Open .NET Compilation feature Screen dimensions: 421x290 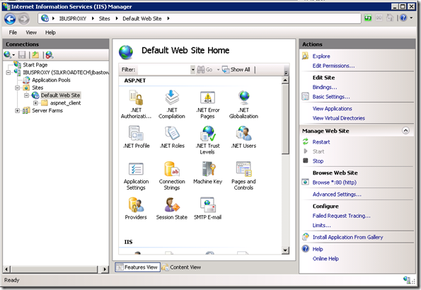click(172, 105)
